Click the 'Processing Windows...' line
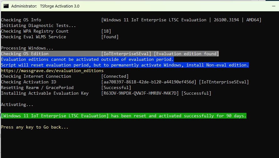The height and width of the screenshot is (158, 279). (27, 48)
